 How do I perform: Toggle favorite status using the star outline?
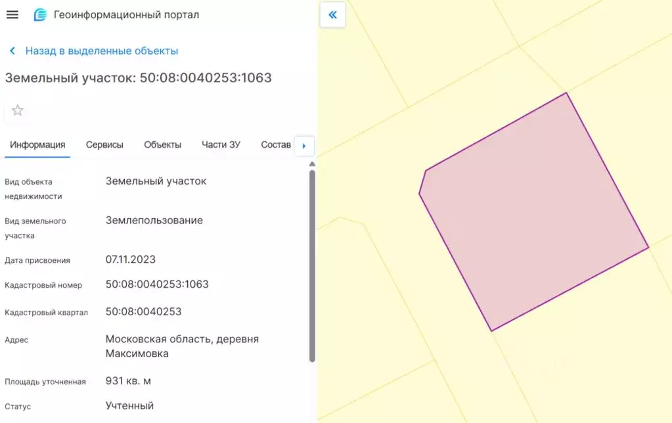click(x=17, y=110)
